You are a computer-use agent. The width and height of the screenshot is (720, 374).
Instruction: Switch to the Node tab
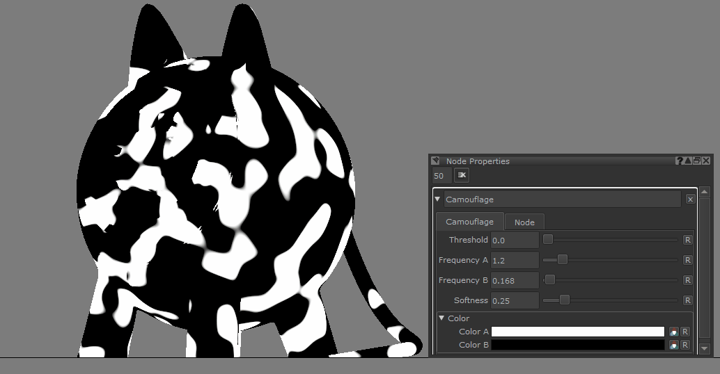(x=524, y=222)
